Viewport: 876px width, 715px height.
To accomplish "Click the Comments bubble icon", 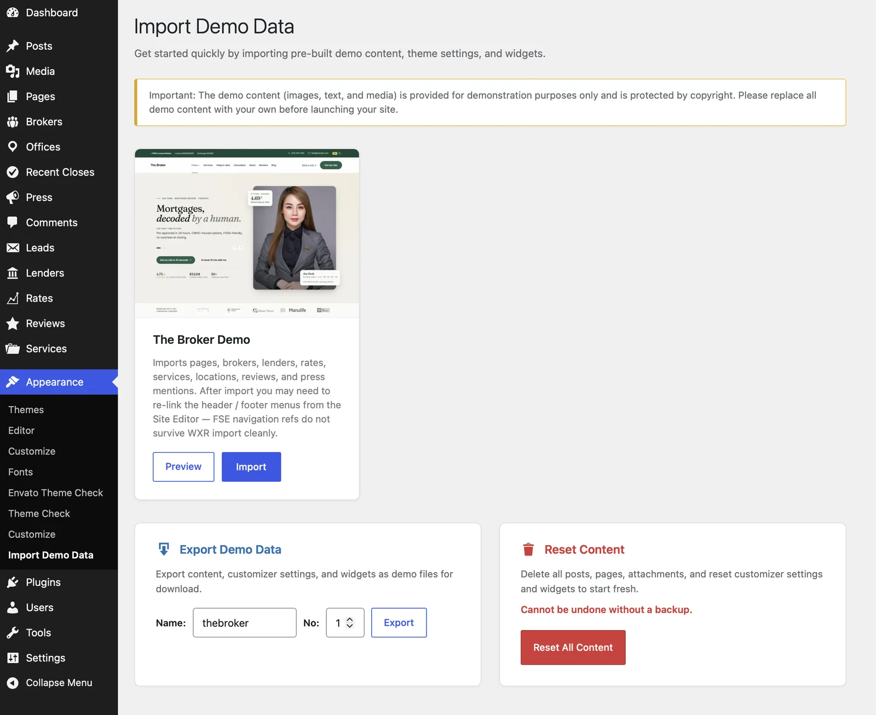I will point(13,222).
